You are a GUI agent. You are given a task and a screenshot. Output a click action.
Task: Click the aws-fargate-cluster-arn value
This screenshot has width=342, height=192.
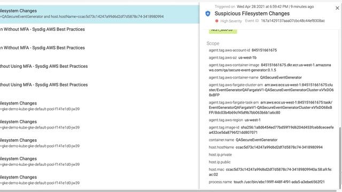pos(271,90)
